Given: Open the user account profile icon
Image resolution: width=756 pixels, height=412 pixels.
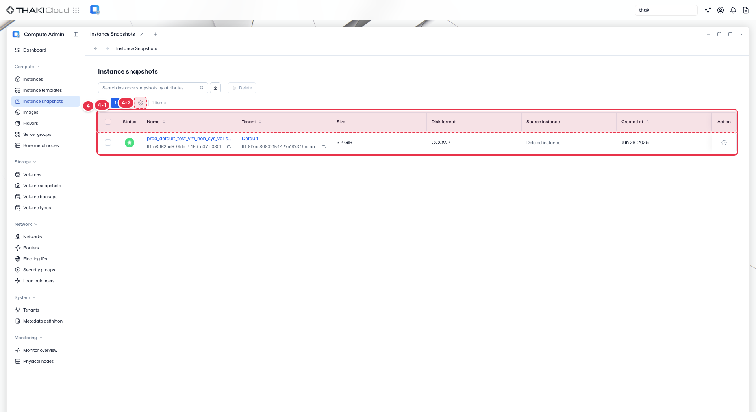Looking at the screenshot, I should point(721,10).
